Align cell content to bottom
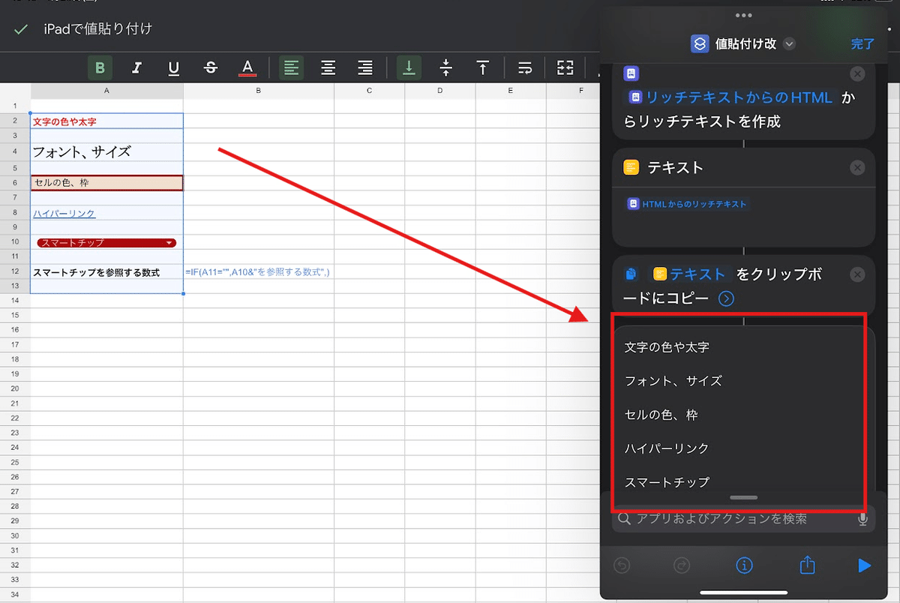Viewport: 900px width, 603px height. 409,67
